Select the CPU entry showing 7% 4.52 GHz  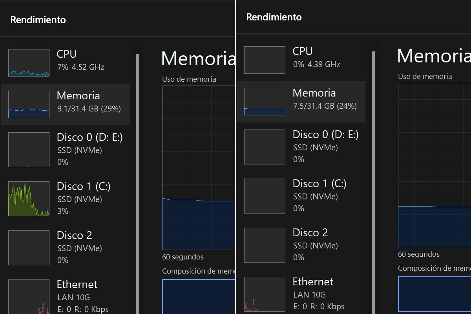[65, 62]
